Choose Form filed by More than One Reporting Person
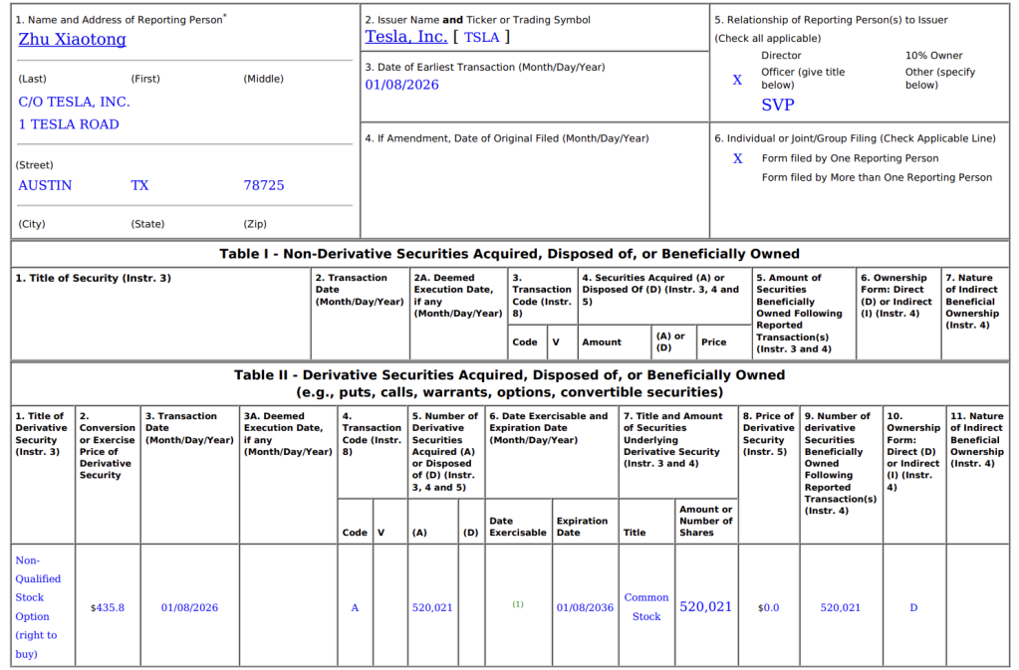Screen dimensions: 1019x670 [877, 177]
